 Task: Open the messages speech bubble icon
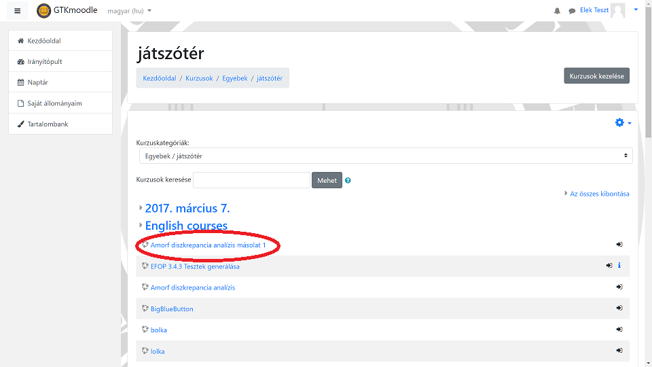tap(572, 11)
